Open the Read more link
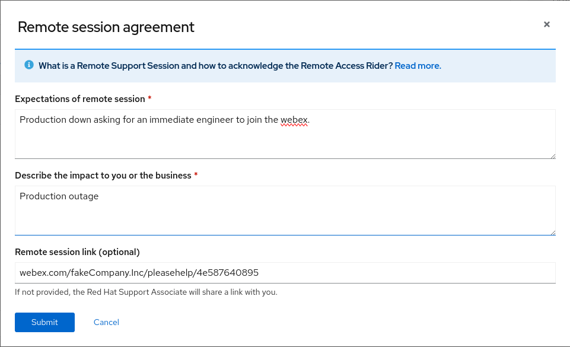570x347 pixels. pos(418,66)
